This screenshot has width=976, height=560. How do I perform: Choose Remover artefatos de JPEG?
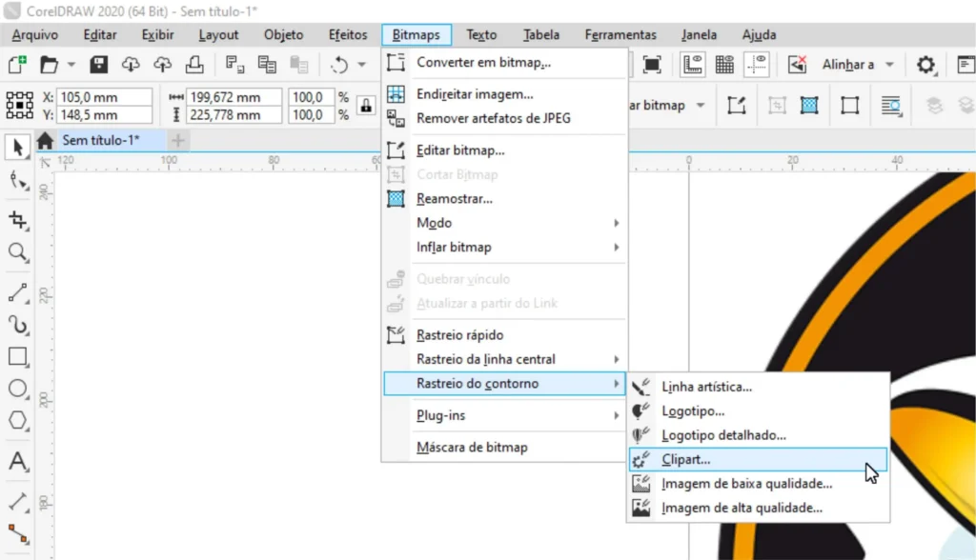click(504, 118)
